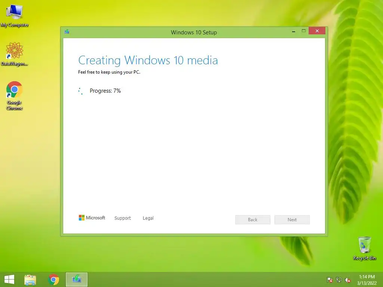383x287 pixels.
Task: Click the Windows 10 Setup title bar text
Action: (194, 33)
